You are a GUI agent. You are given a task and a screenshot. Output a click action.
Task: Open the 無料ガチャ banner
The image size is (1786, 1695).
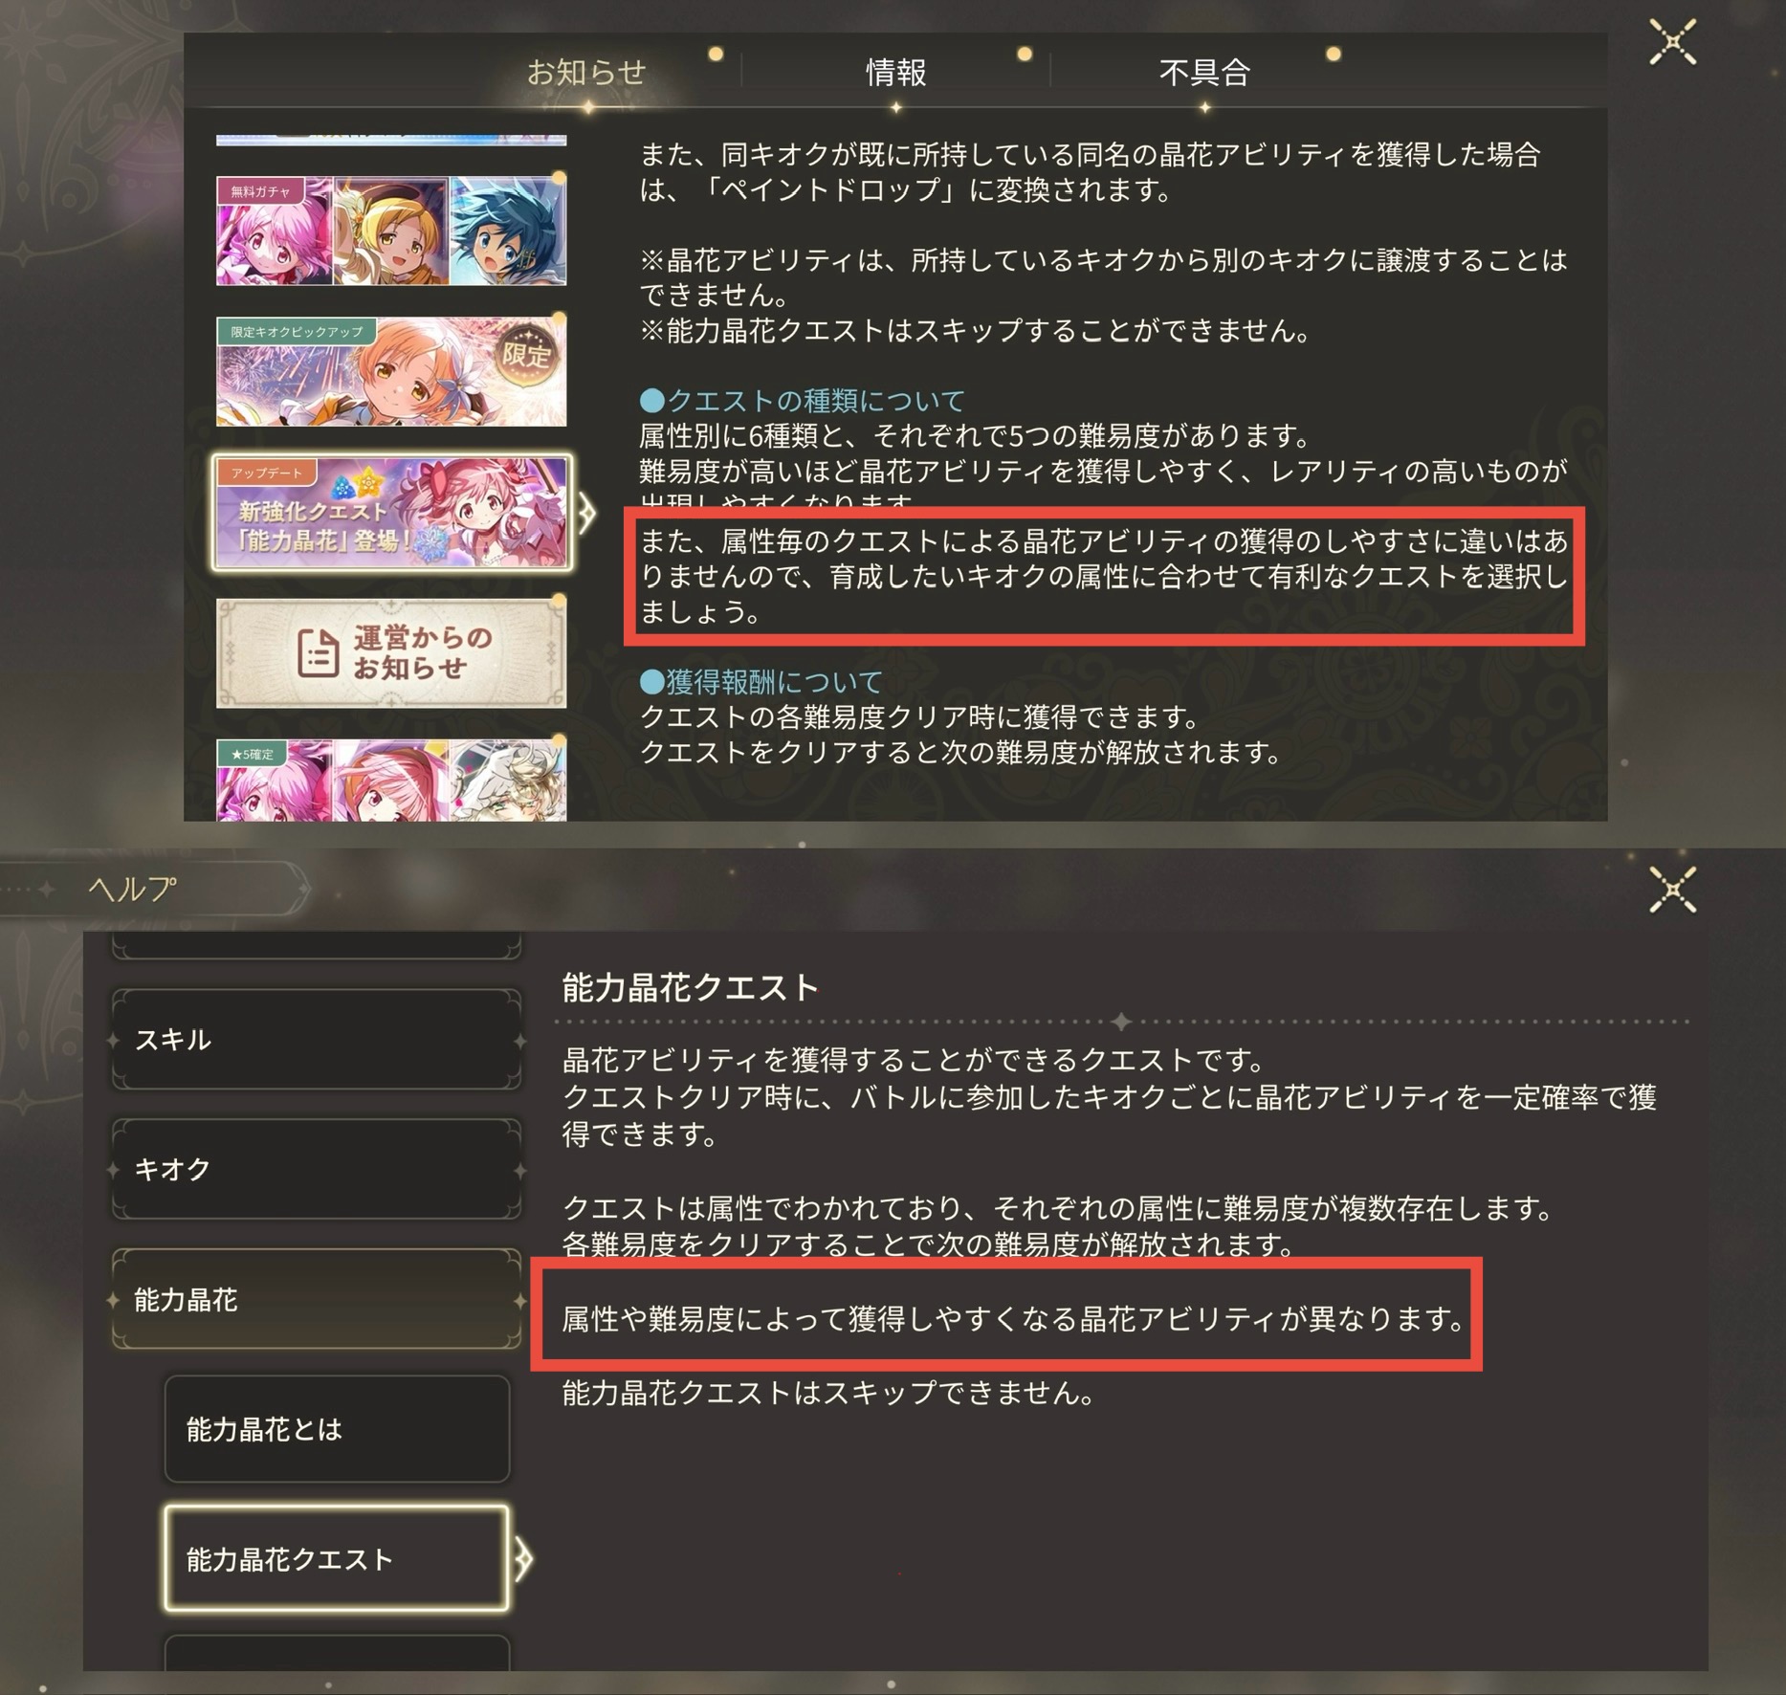391,231
